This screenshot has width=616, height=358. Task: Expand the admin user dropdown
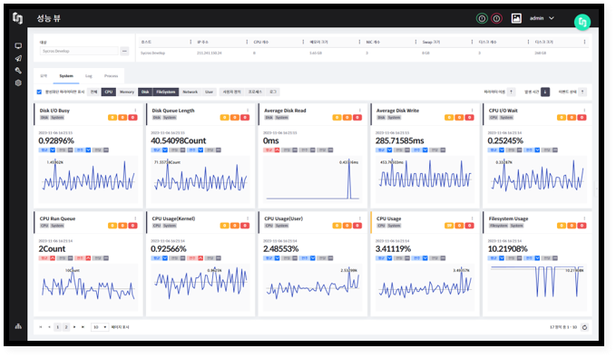tap(543, 18)
